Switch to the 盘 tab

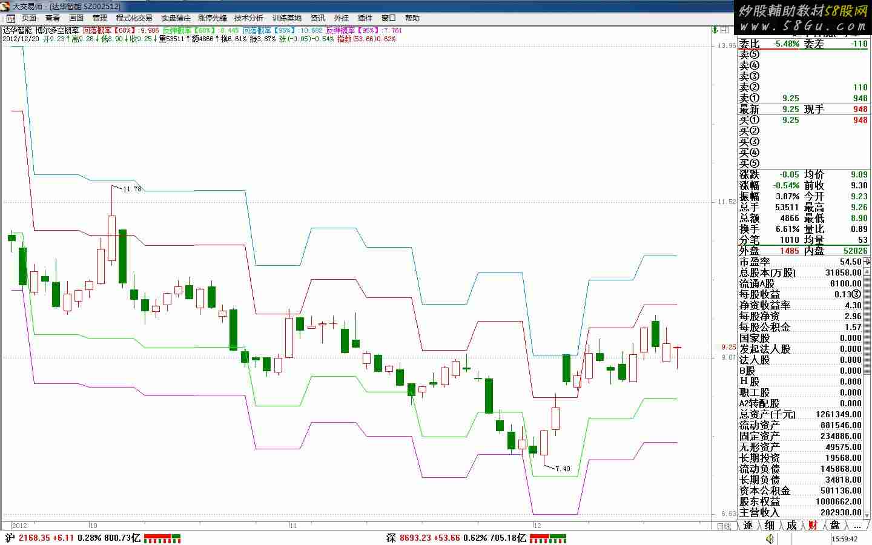point(835,525)
